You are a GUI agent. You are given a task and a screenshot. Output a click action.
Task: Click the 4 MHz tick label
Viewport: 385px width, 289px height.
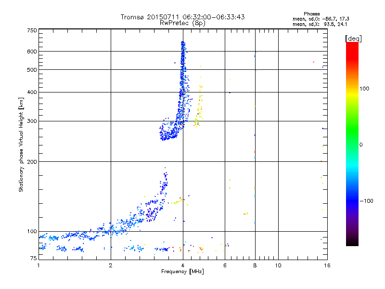[183, 265]
